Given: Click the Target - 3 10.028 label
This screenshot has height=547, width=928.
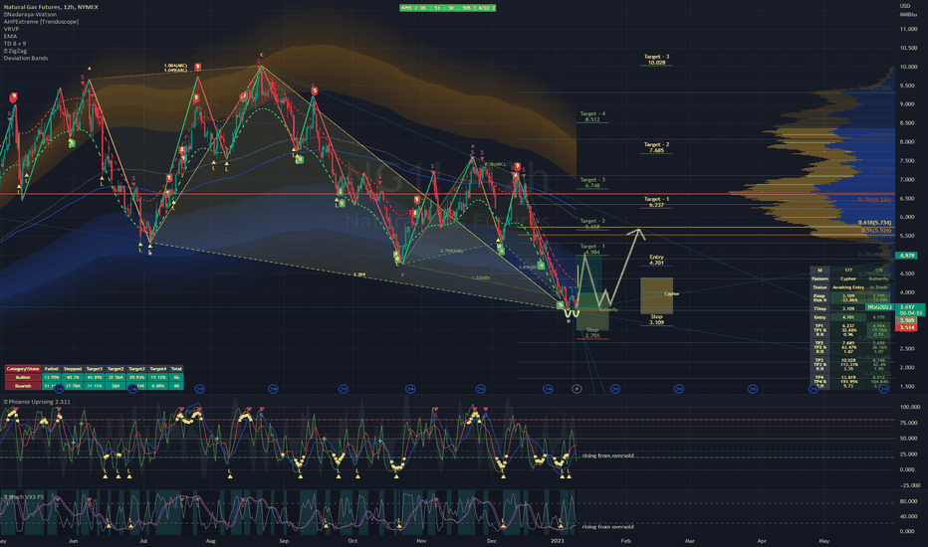Looking at the screenshot, I should coord(656,60).
